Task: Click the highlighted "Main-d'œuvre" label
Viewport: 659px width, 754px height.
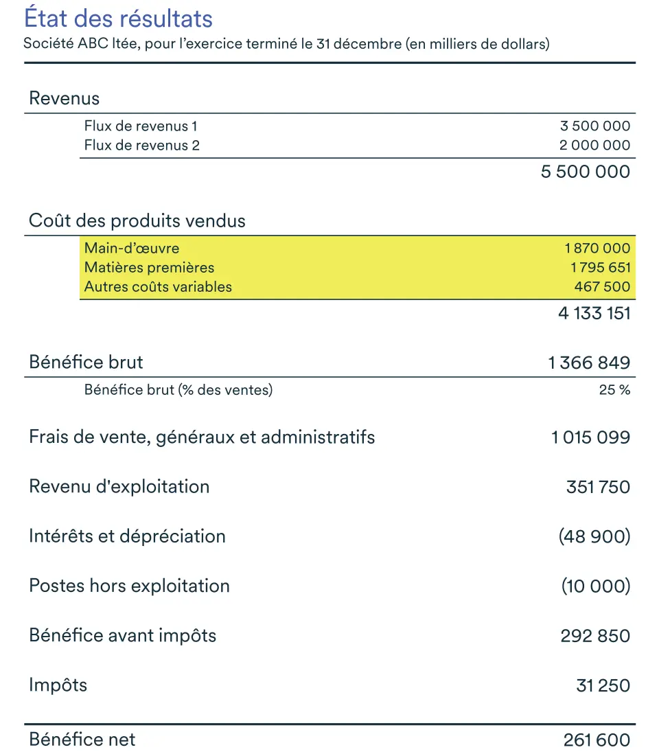Action: (132, 249)
